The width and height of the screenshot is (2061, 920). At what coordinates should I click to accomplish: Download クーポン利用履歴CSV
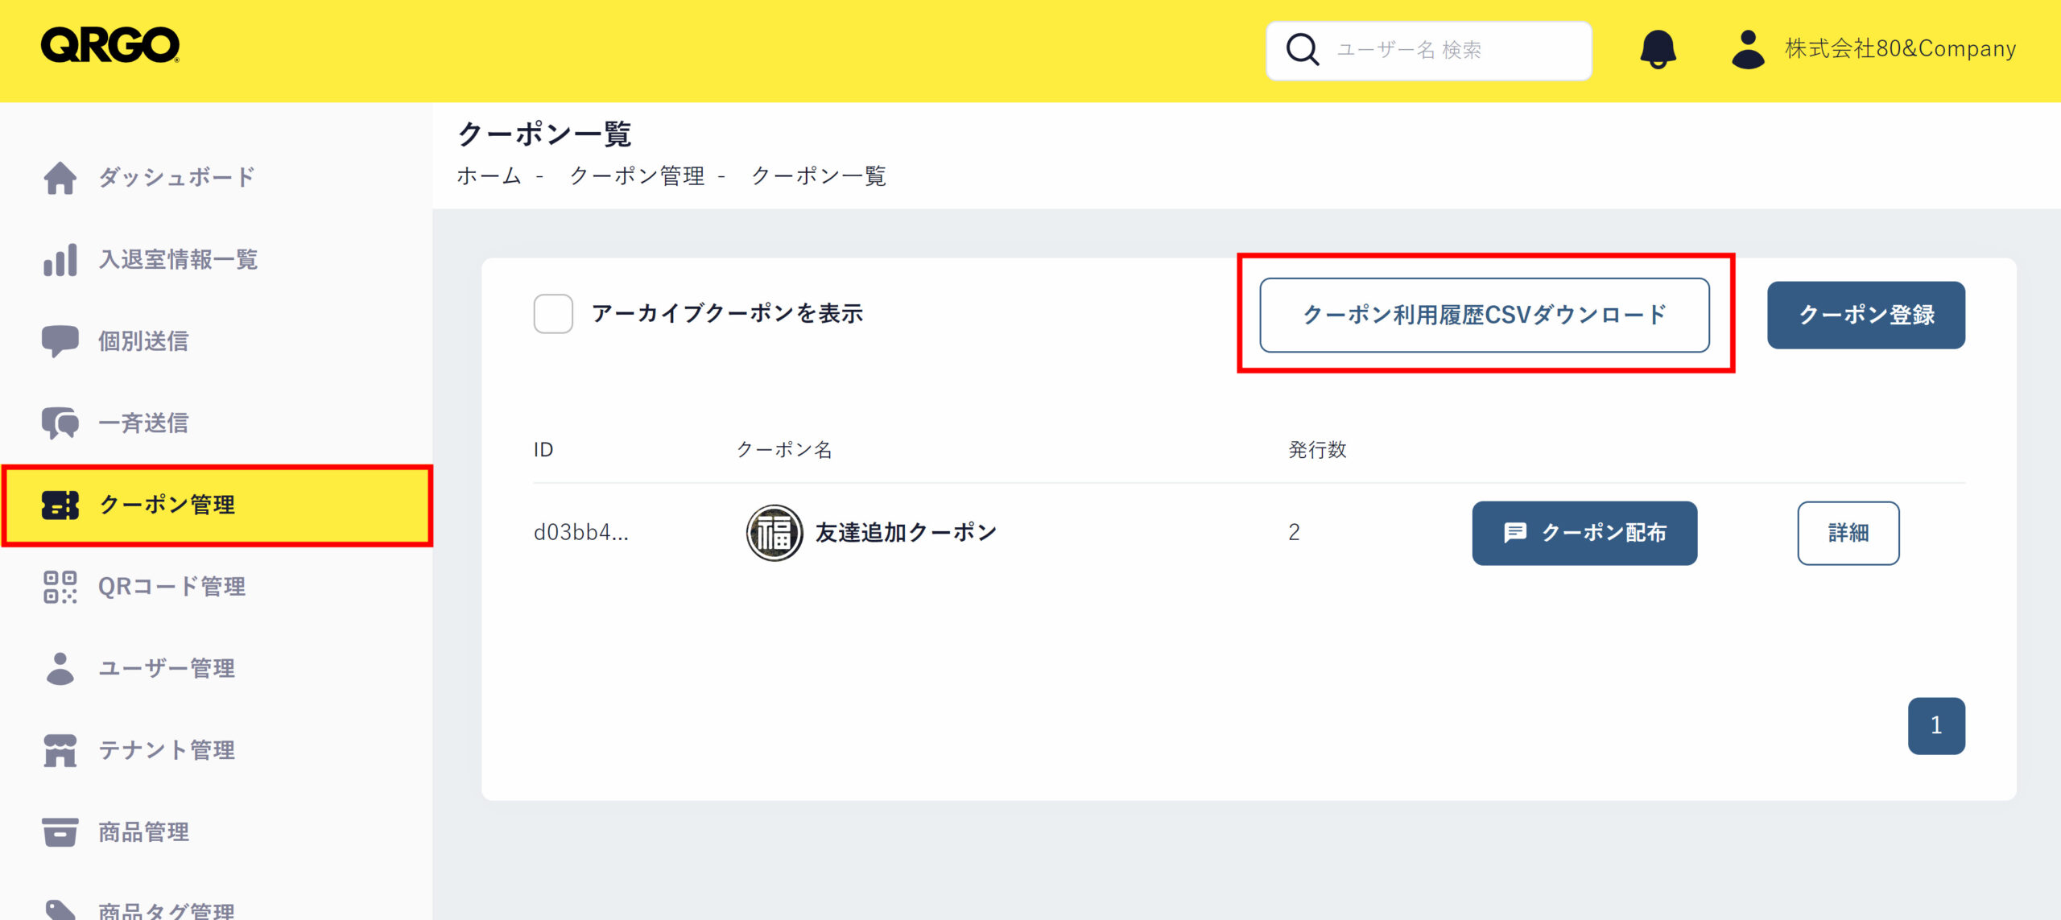[1484, 316]
